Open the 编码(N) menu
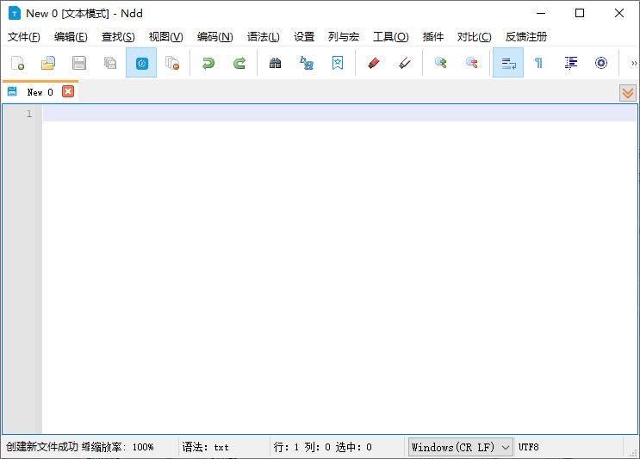The width and height of the screenshot is (640, 459). (214, 37)
